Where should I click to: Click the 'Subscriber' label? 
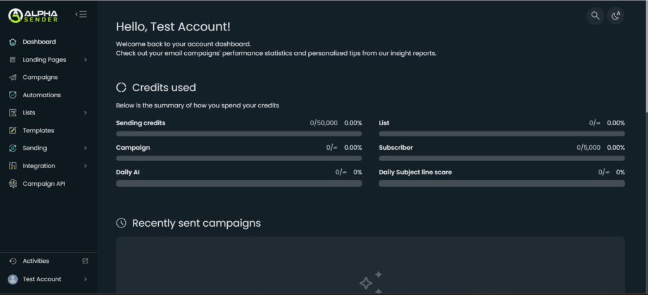pos(396,148)
